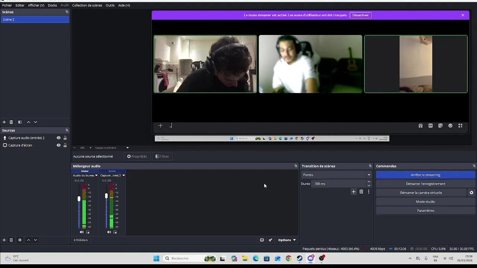
Task: Open source properties gear in Sources toolbar
Action: [x=20, y=240]
